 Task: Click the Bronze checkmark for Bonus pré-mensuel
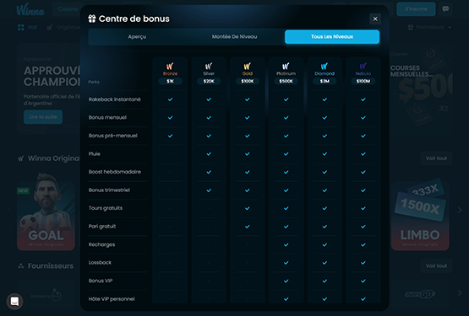(170, 136)
